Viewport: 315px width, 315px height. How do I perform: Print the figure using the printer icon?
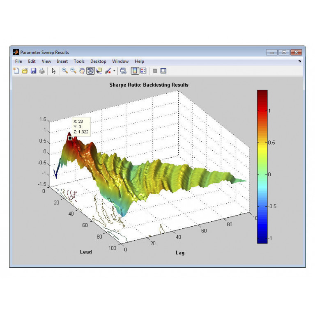41,71
